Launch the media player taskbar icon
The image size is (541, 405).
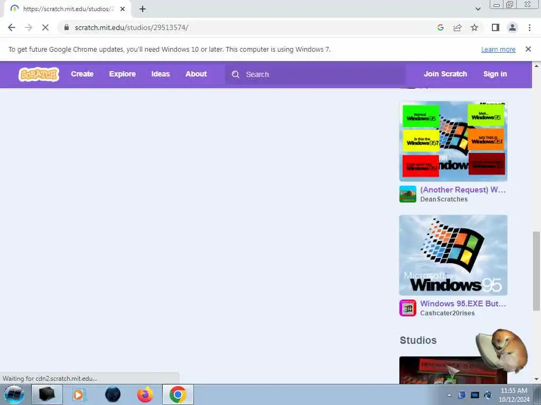[x=78, y=394]
